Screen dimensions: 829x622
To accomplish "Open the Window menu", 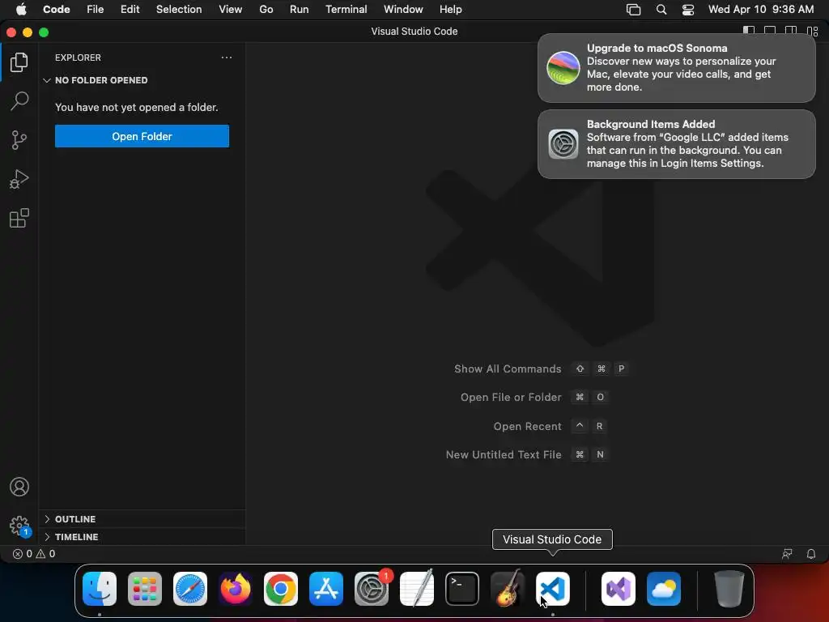I will click(x=403, y=10).
